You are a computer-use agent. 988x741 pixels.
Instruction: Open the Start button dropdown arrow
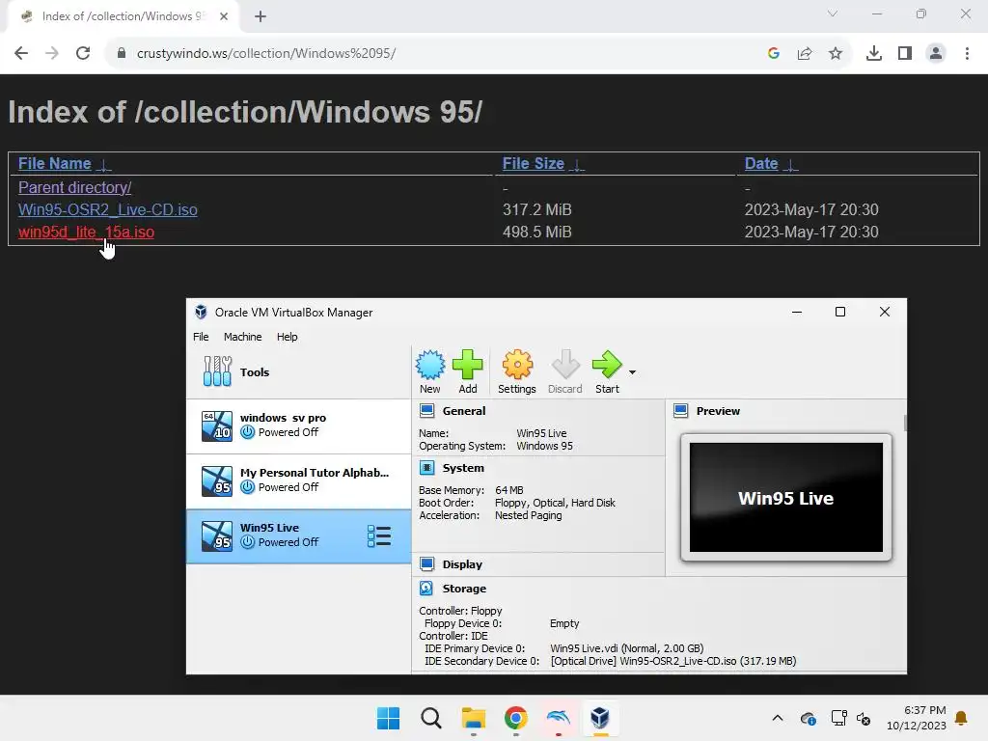[632, 371]
